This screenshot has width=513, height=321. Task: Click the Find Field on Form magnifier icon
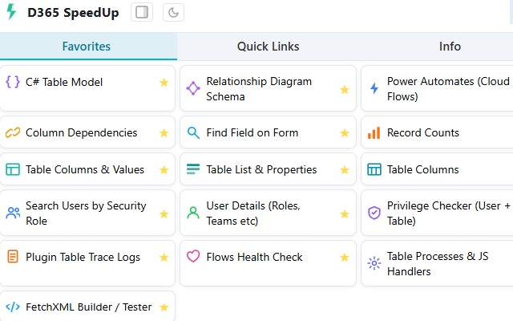[x=193, y=133]
